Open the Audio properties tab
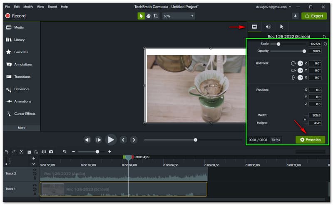 (x=268, y=27)
